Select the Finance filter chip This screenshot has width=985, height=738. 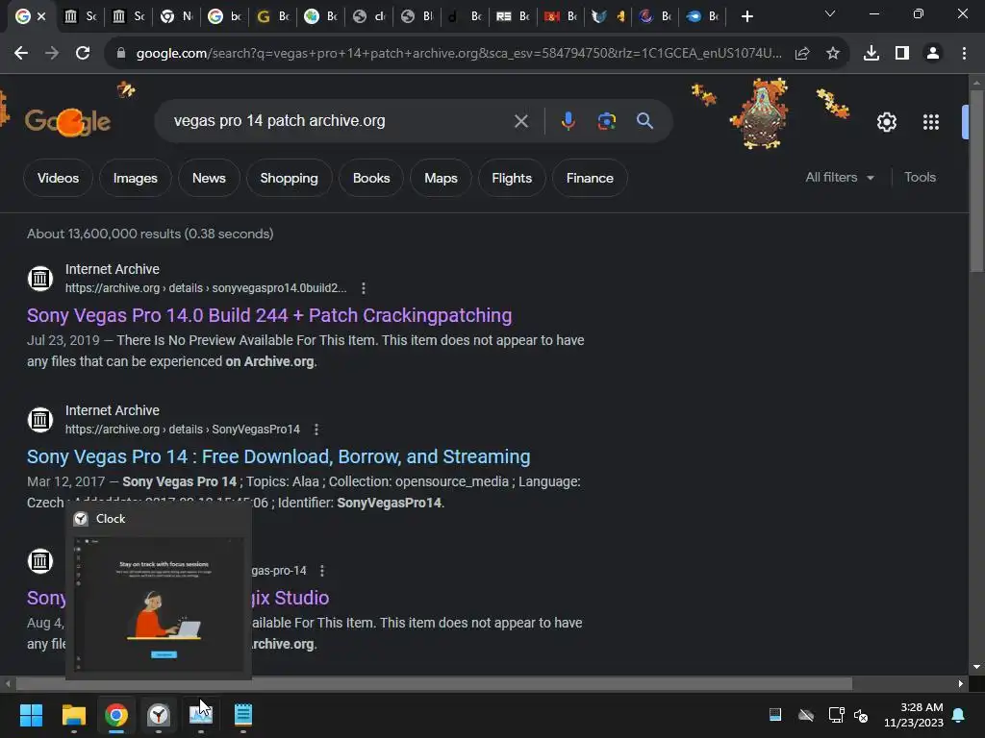coord(590,178)
